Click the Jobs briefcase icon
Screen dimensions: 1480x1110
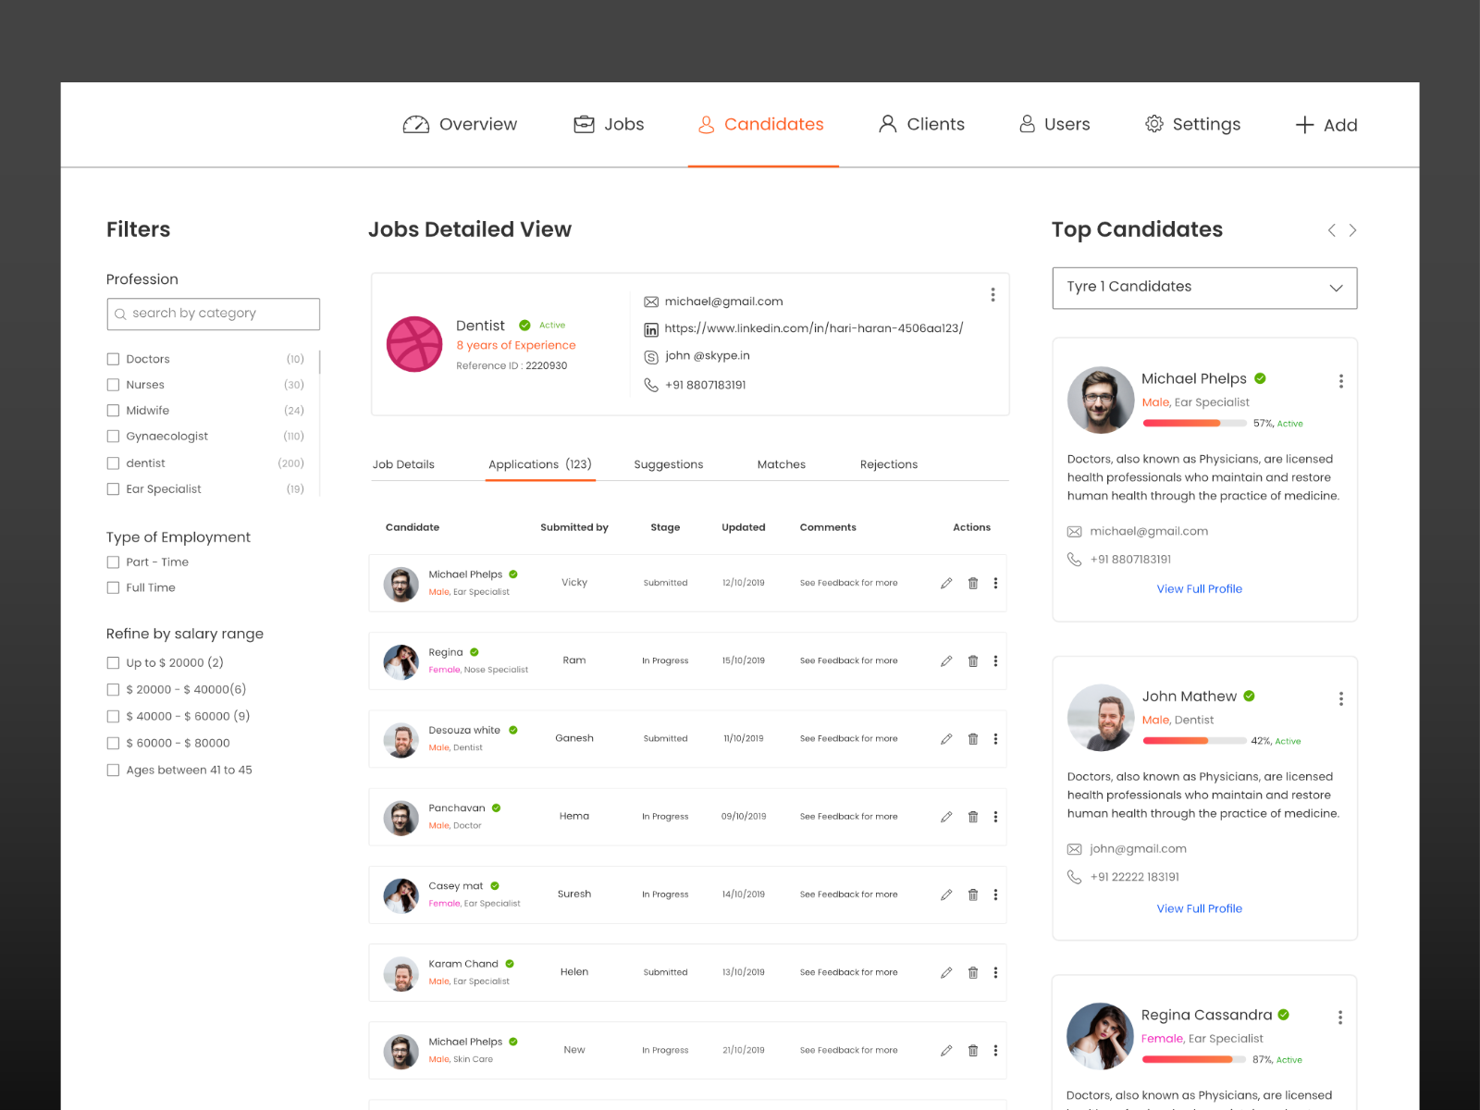584,124
